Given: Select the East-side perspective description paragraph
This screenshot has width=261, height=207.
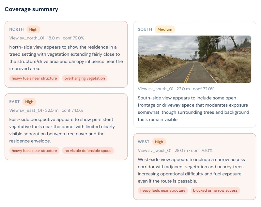Looking at the screenshot, I should pyautogui.click(x=62, y=130).
